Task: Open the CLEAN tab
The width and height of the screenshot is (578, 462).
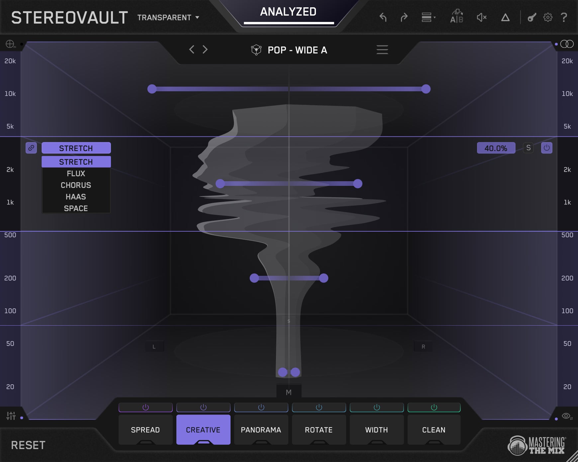Action: coord(434,430)
